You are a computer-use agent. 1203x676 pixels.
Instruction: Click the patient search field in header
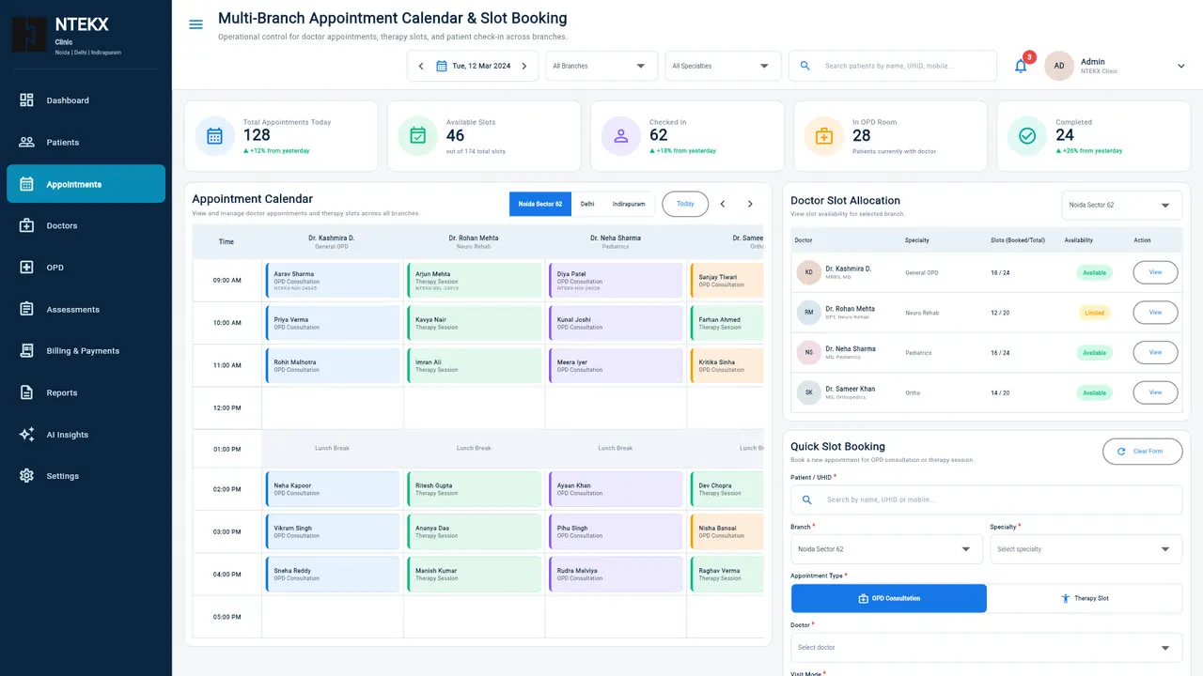click(x=893, y=66)
